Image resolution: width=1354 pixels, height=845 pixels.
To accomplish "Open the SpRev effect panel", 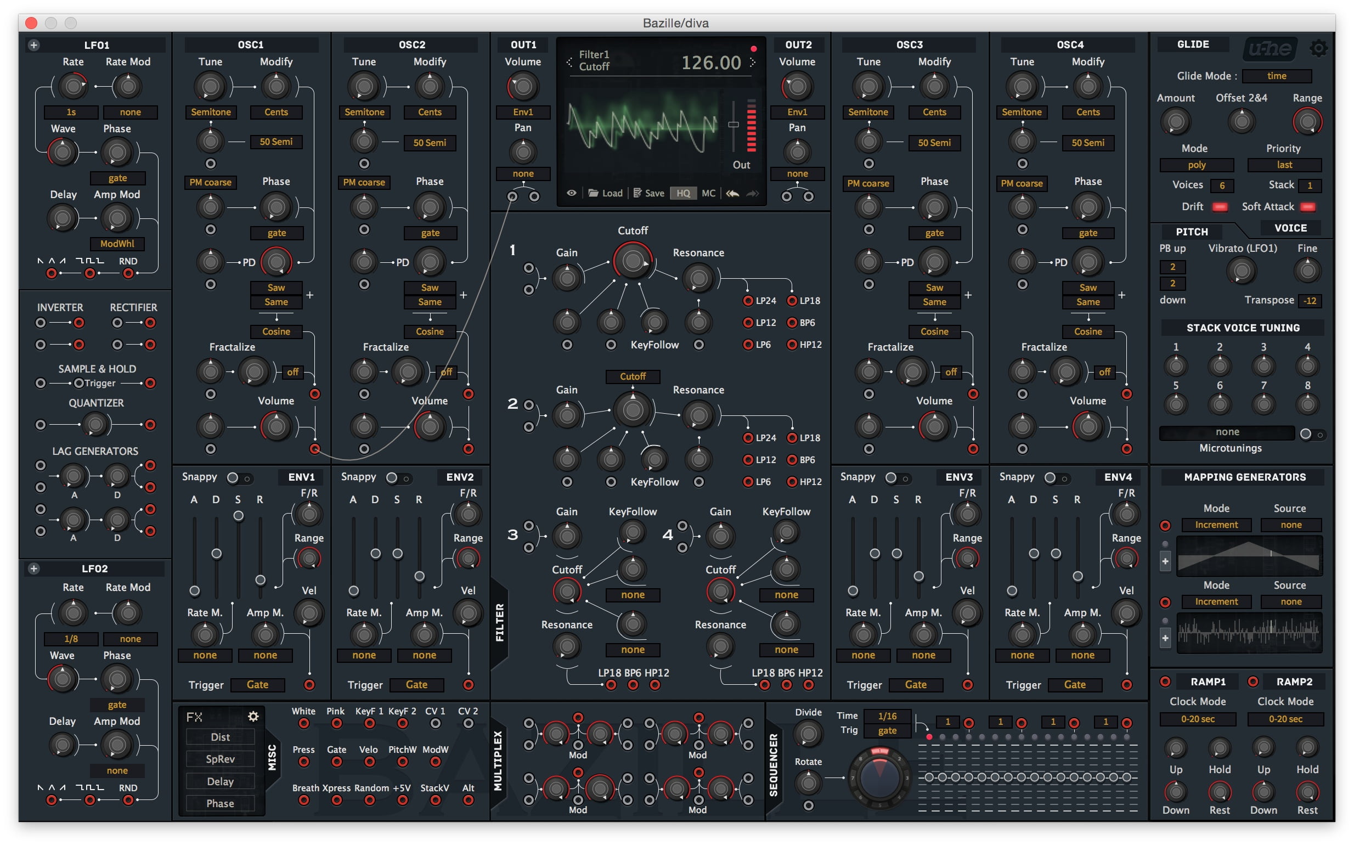I will click(220, 759).
